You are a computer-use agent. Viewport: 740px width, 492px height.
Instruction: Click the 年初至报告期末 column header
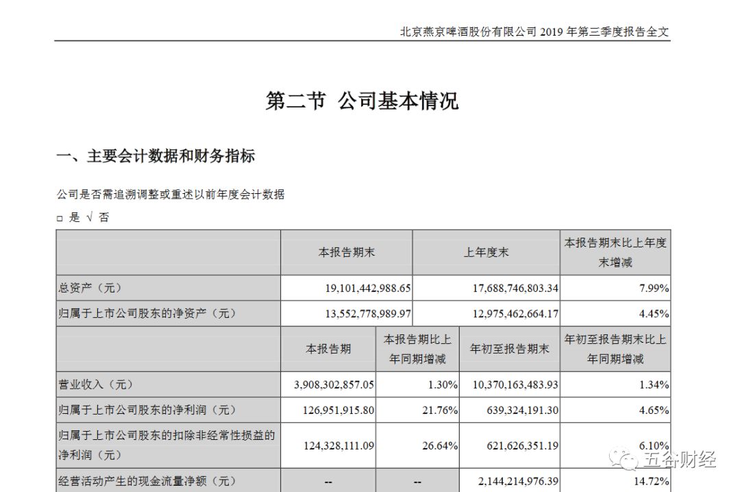510,349
